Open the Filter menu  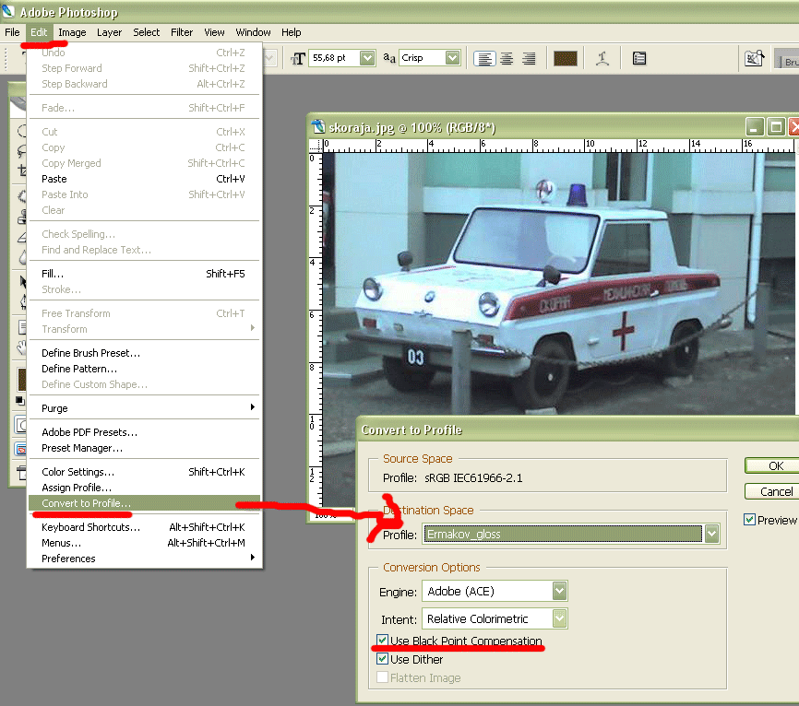pos(182,32)
